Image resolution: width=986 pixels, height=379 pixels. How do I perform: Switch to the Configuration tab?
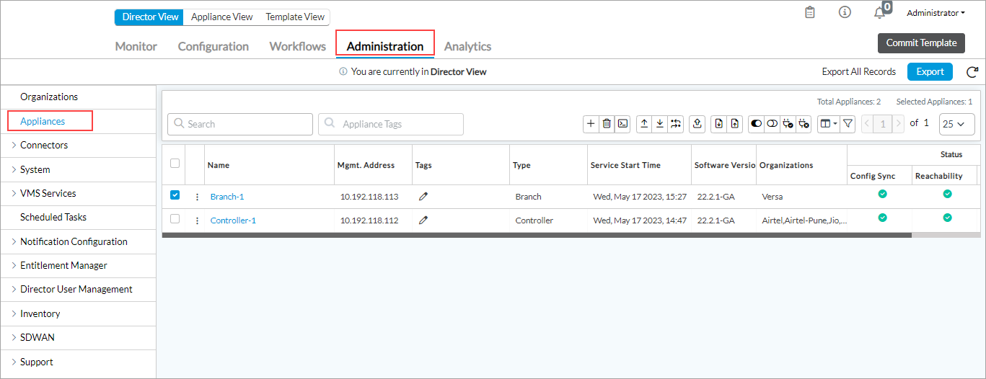tap(213, 46)
